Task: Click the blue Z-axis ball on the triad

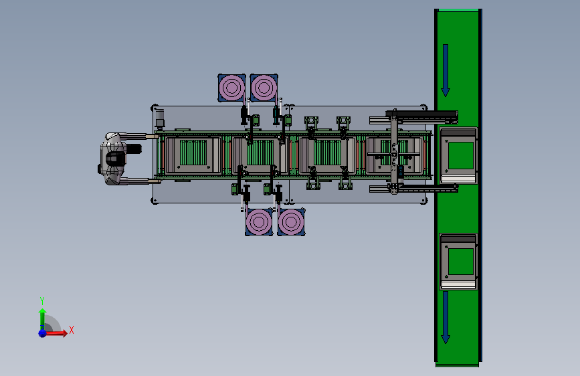Action: (x=42, y=333)
